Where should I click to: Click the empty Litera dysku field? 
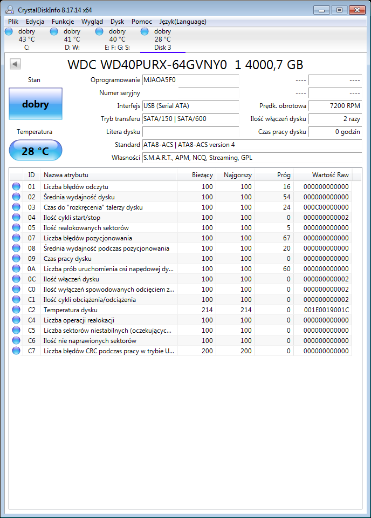pyautogui.click(x=190, y=132)
